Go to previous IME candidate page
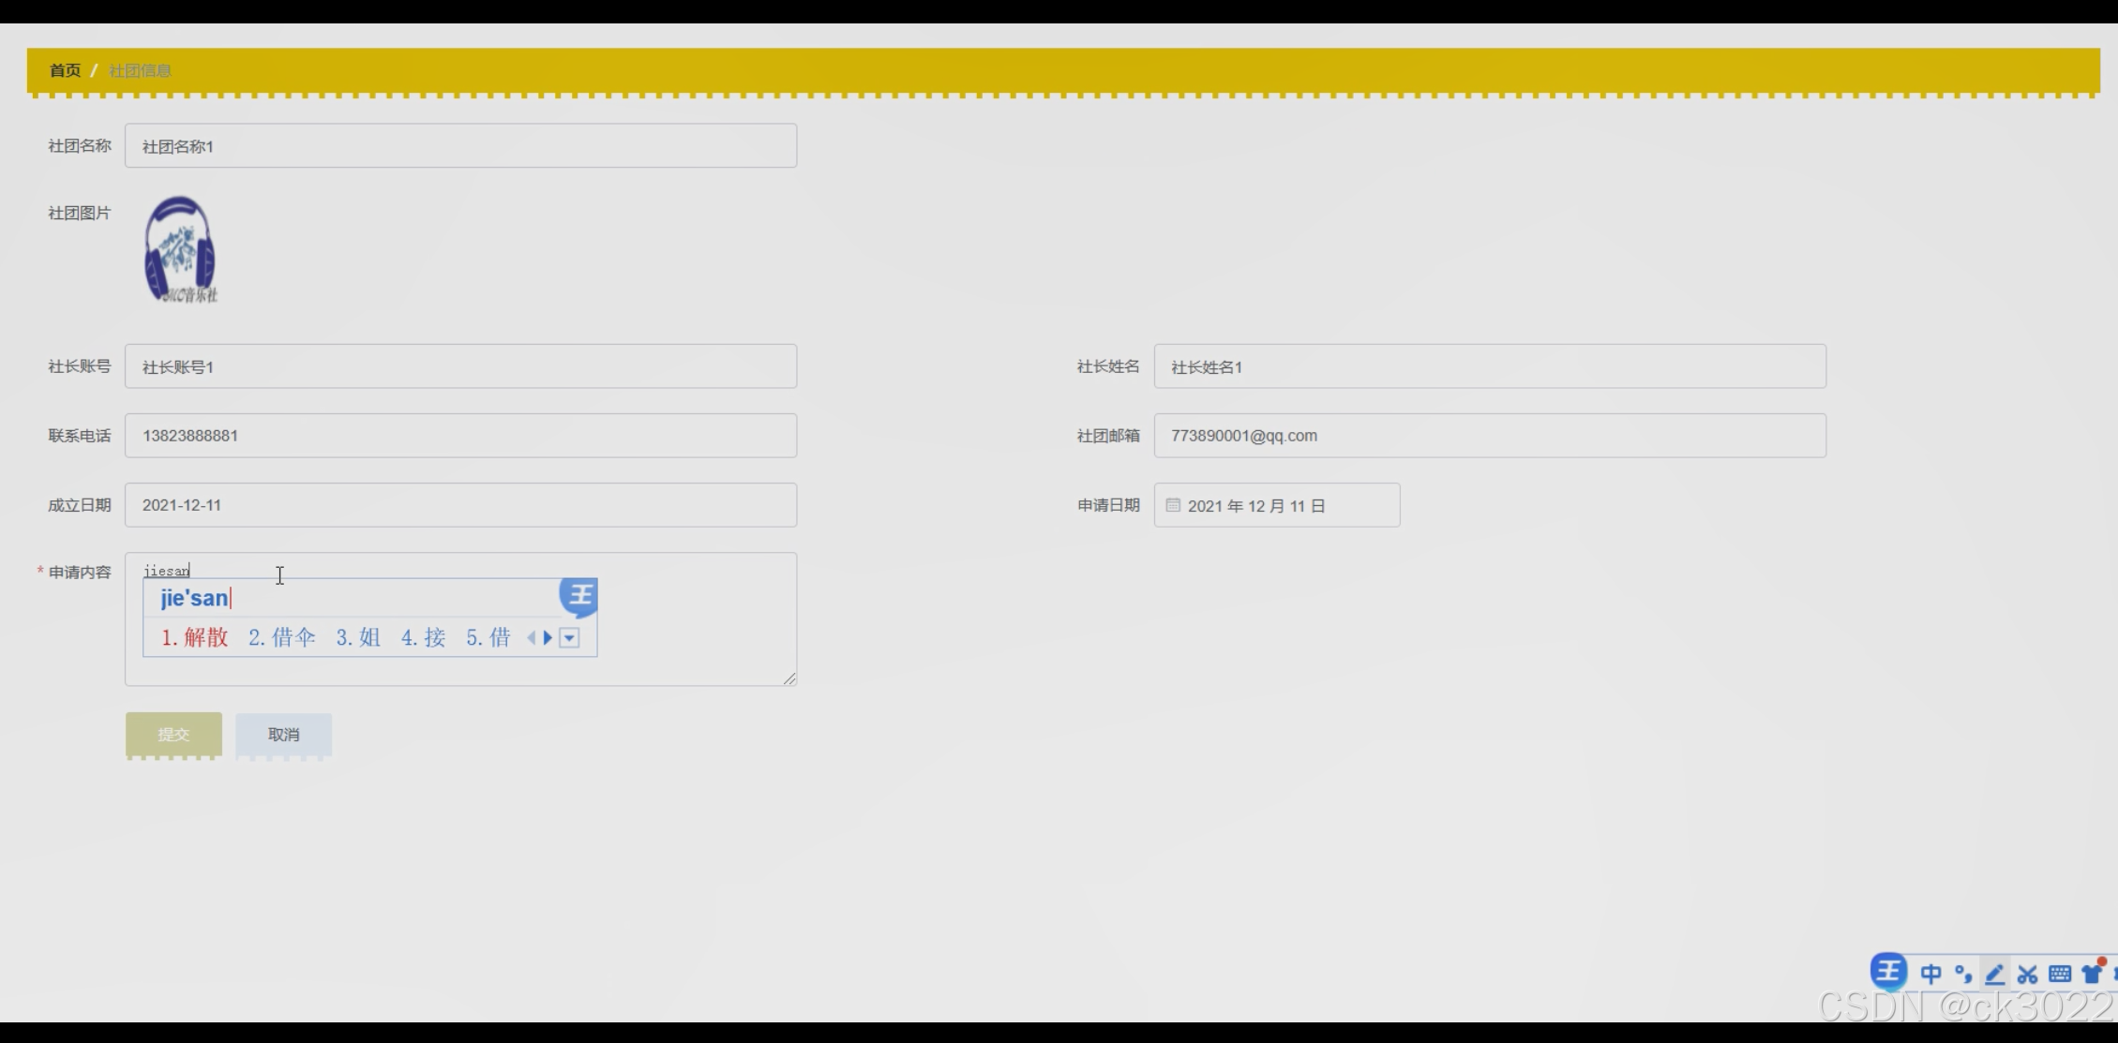 [x=532, y=638]
